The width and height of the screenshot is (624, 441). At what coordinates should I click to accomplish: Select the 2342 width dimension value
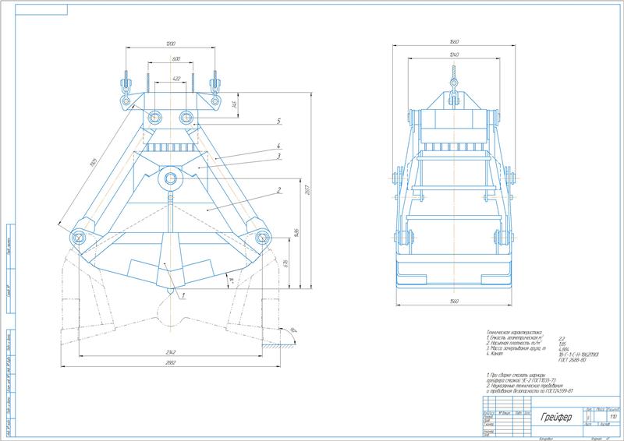click(x=170, y=352)
